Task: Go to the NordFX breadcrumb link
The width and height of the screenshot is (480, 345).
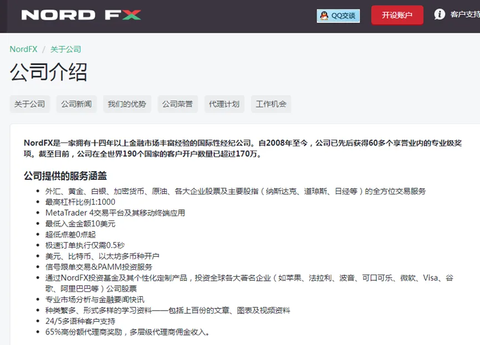Action: coord(24,49)
